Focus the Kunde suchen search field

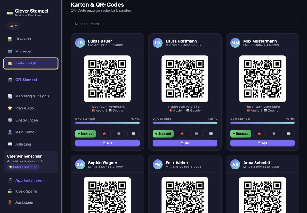coord(185,24)
